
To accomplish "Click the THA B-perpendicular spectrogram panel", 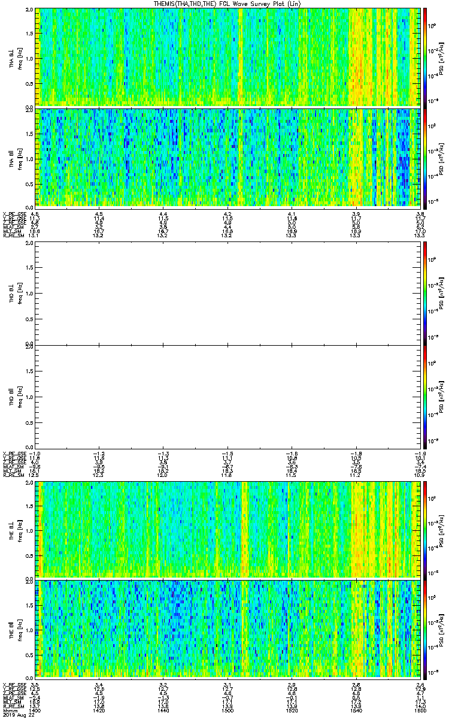I will point(228,57).
